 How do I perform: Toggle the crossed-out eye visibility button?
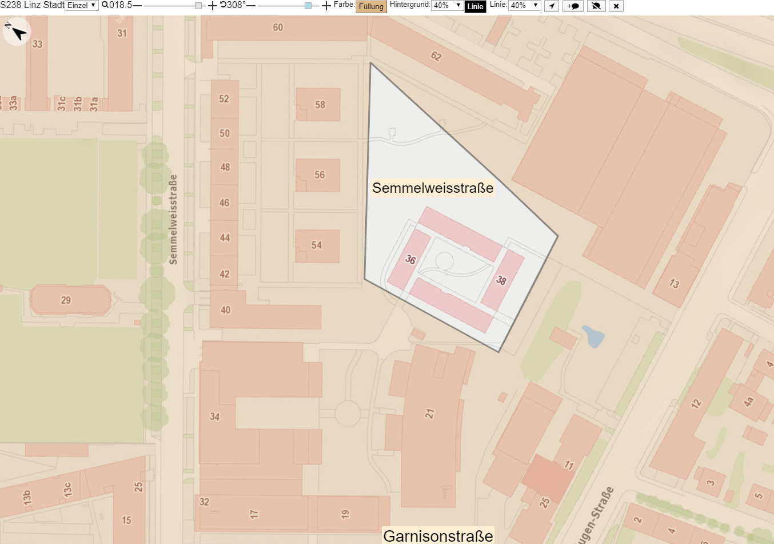(596, 6)
